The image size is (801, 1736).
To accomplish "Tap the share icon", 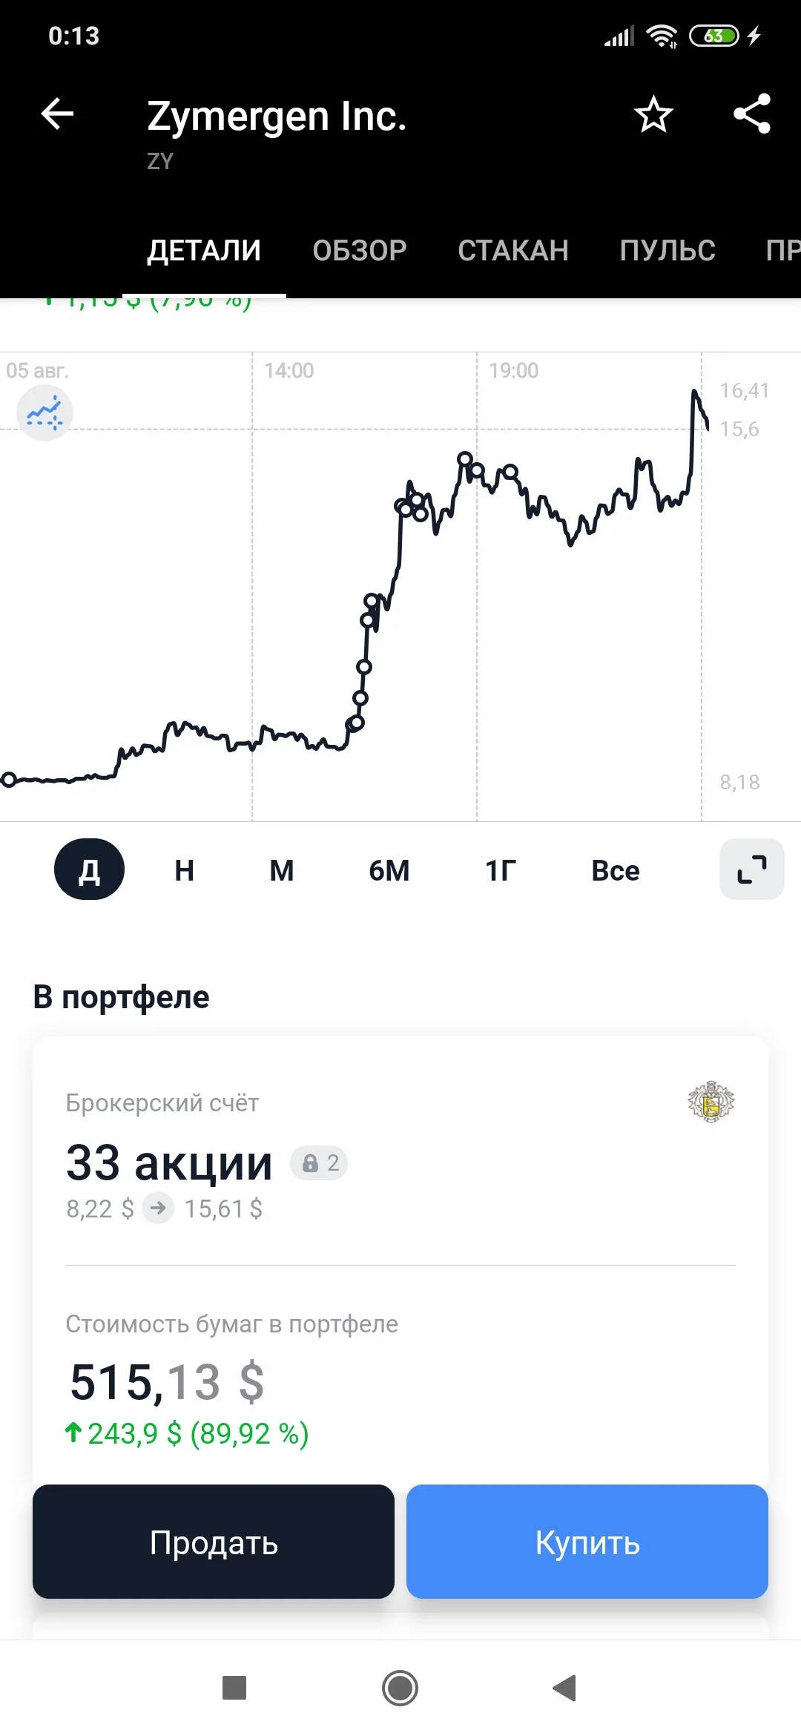I will coord(752,114).
